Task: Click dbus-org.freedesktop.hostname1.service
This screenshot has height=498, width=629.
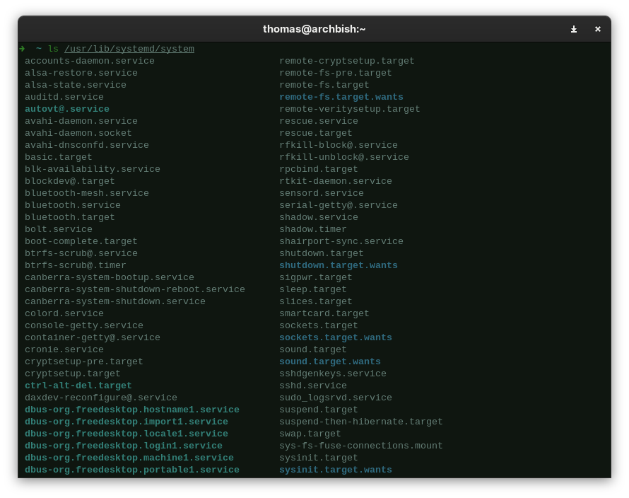Action: 132,410
